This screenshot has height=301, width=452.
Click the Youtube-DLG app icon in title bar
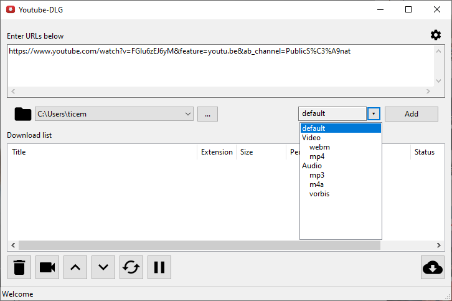click(x=11, y=9)
